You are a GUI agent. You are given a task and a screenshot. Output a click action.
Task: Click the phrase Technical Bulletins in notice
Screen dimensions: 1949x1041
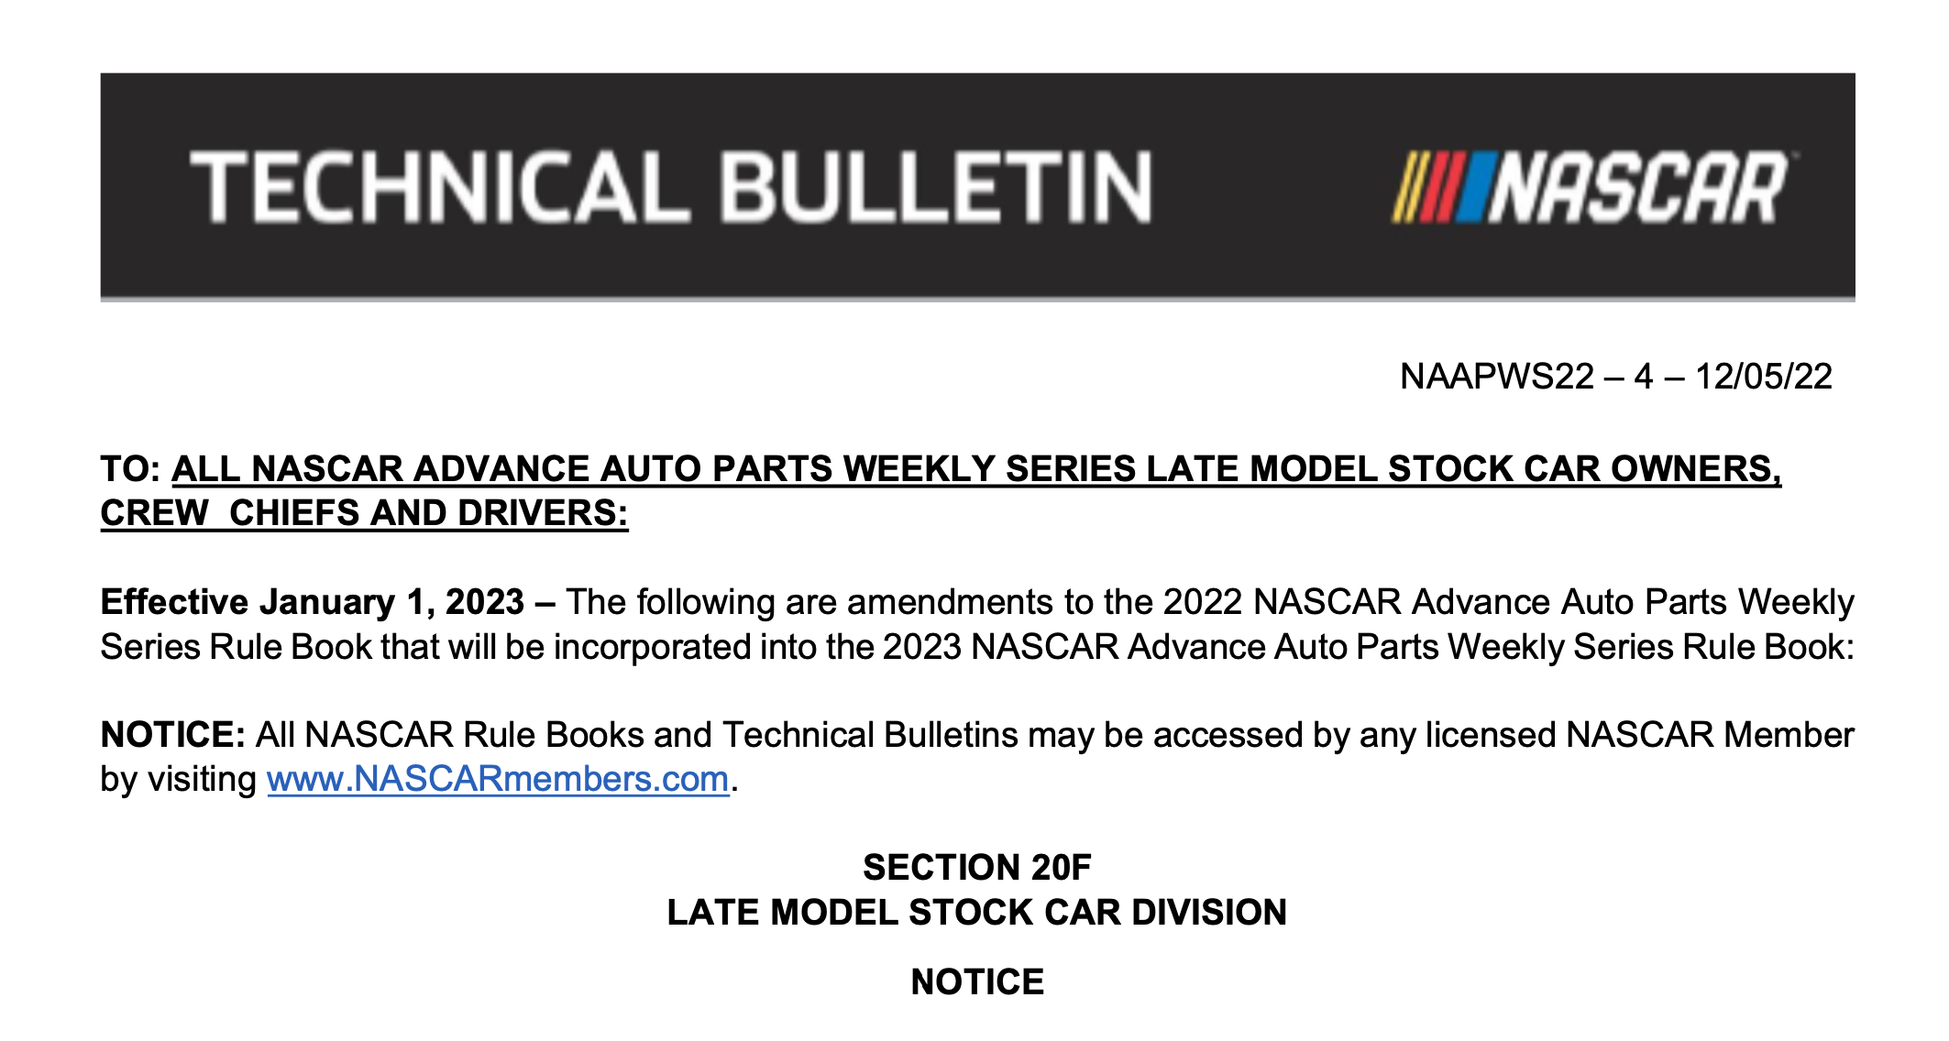tap(870, 735)
